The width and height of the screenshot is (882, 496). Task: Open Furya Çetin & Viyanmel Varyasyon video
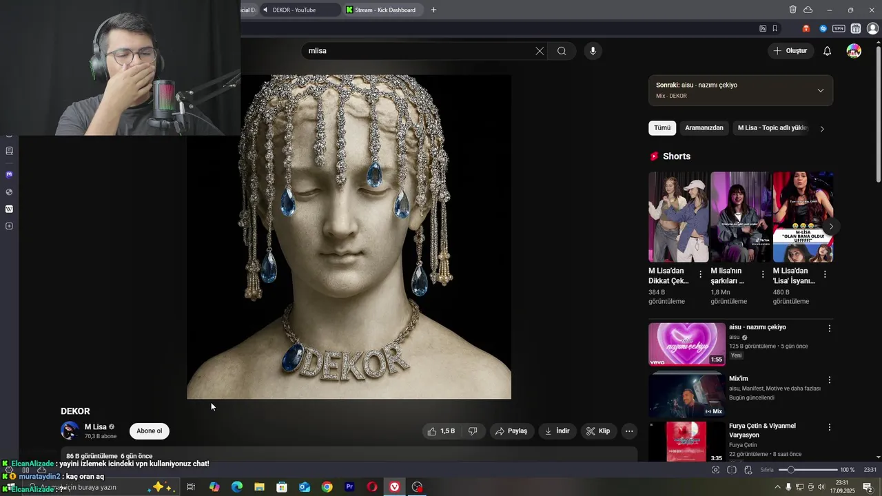click(x=762, y=431)
